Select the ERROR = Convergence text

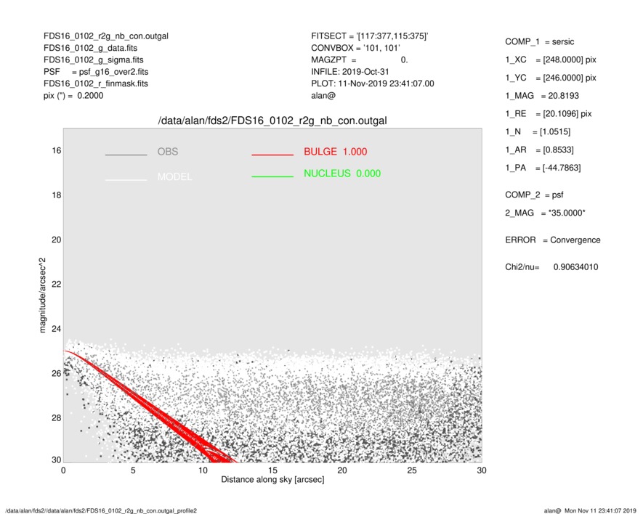552,240
